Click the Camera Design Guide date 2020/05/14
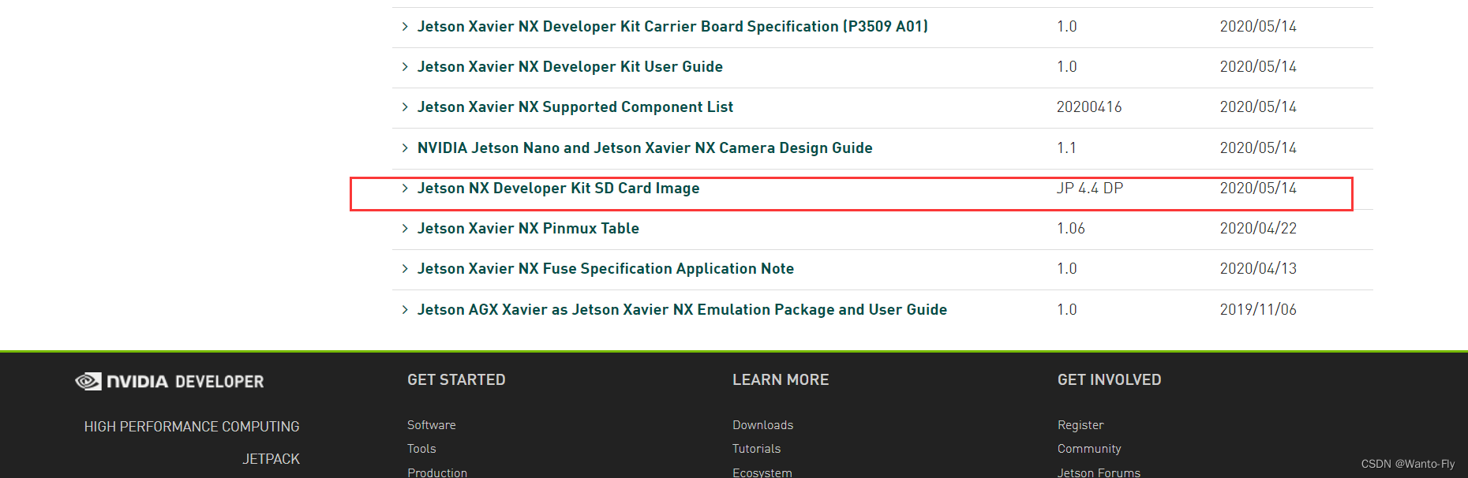 (x=1258, y=148)
